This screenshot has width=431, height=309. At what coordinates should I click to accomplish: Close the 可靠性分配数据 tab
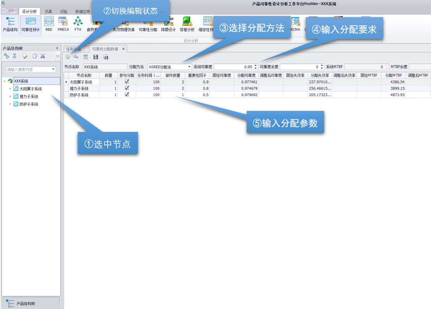click(x=124, y=49)
